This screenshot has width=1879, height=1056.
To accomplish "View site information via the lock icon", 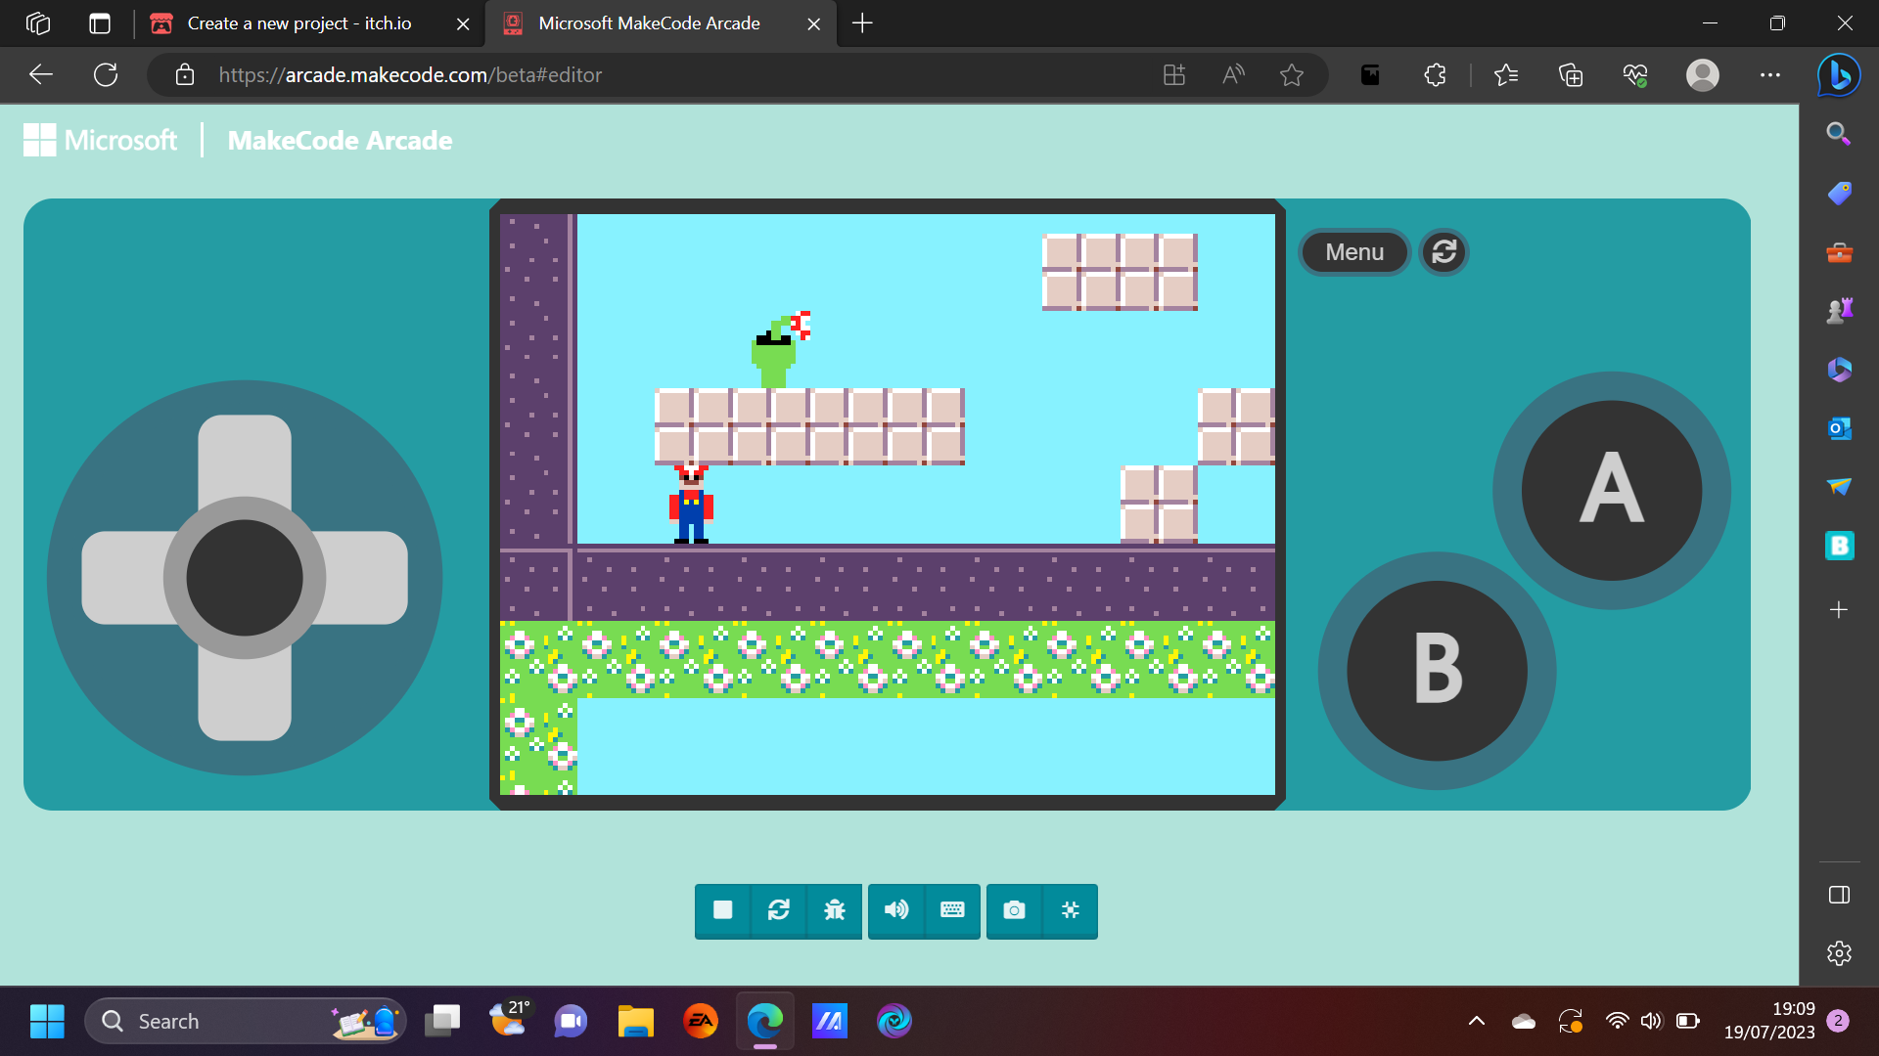I will coord(185,74).
